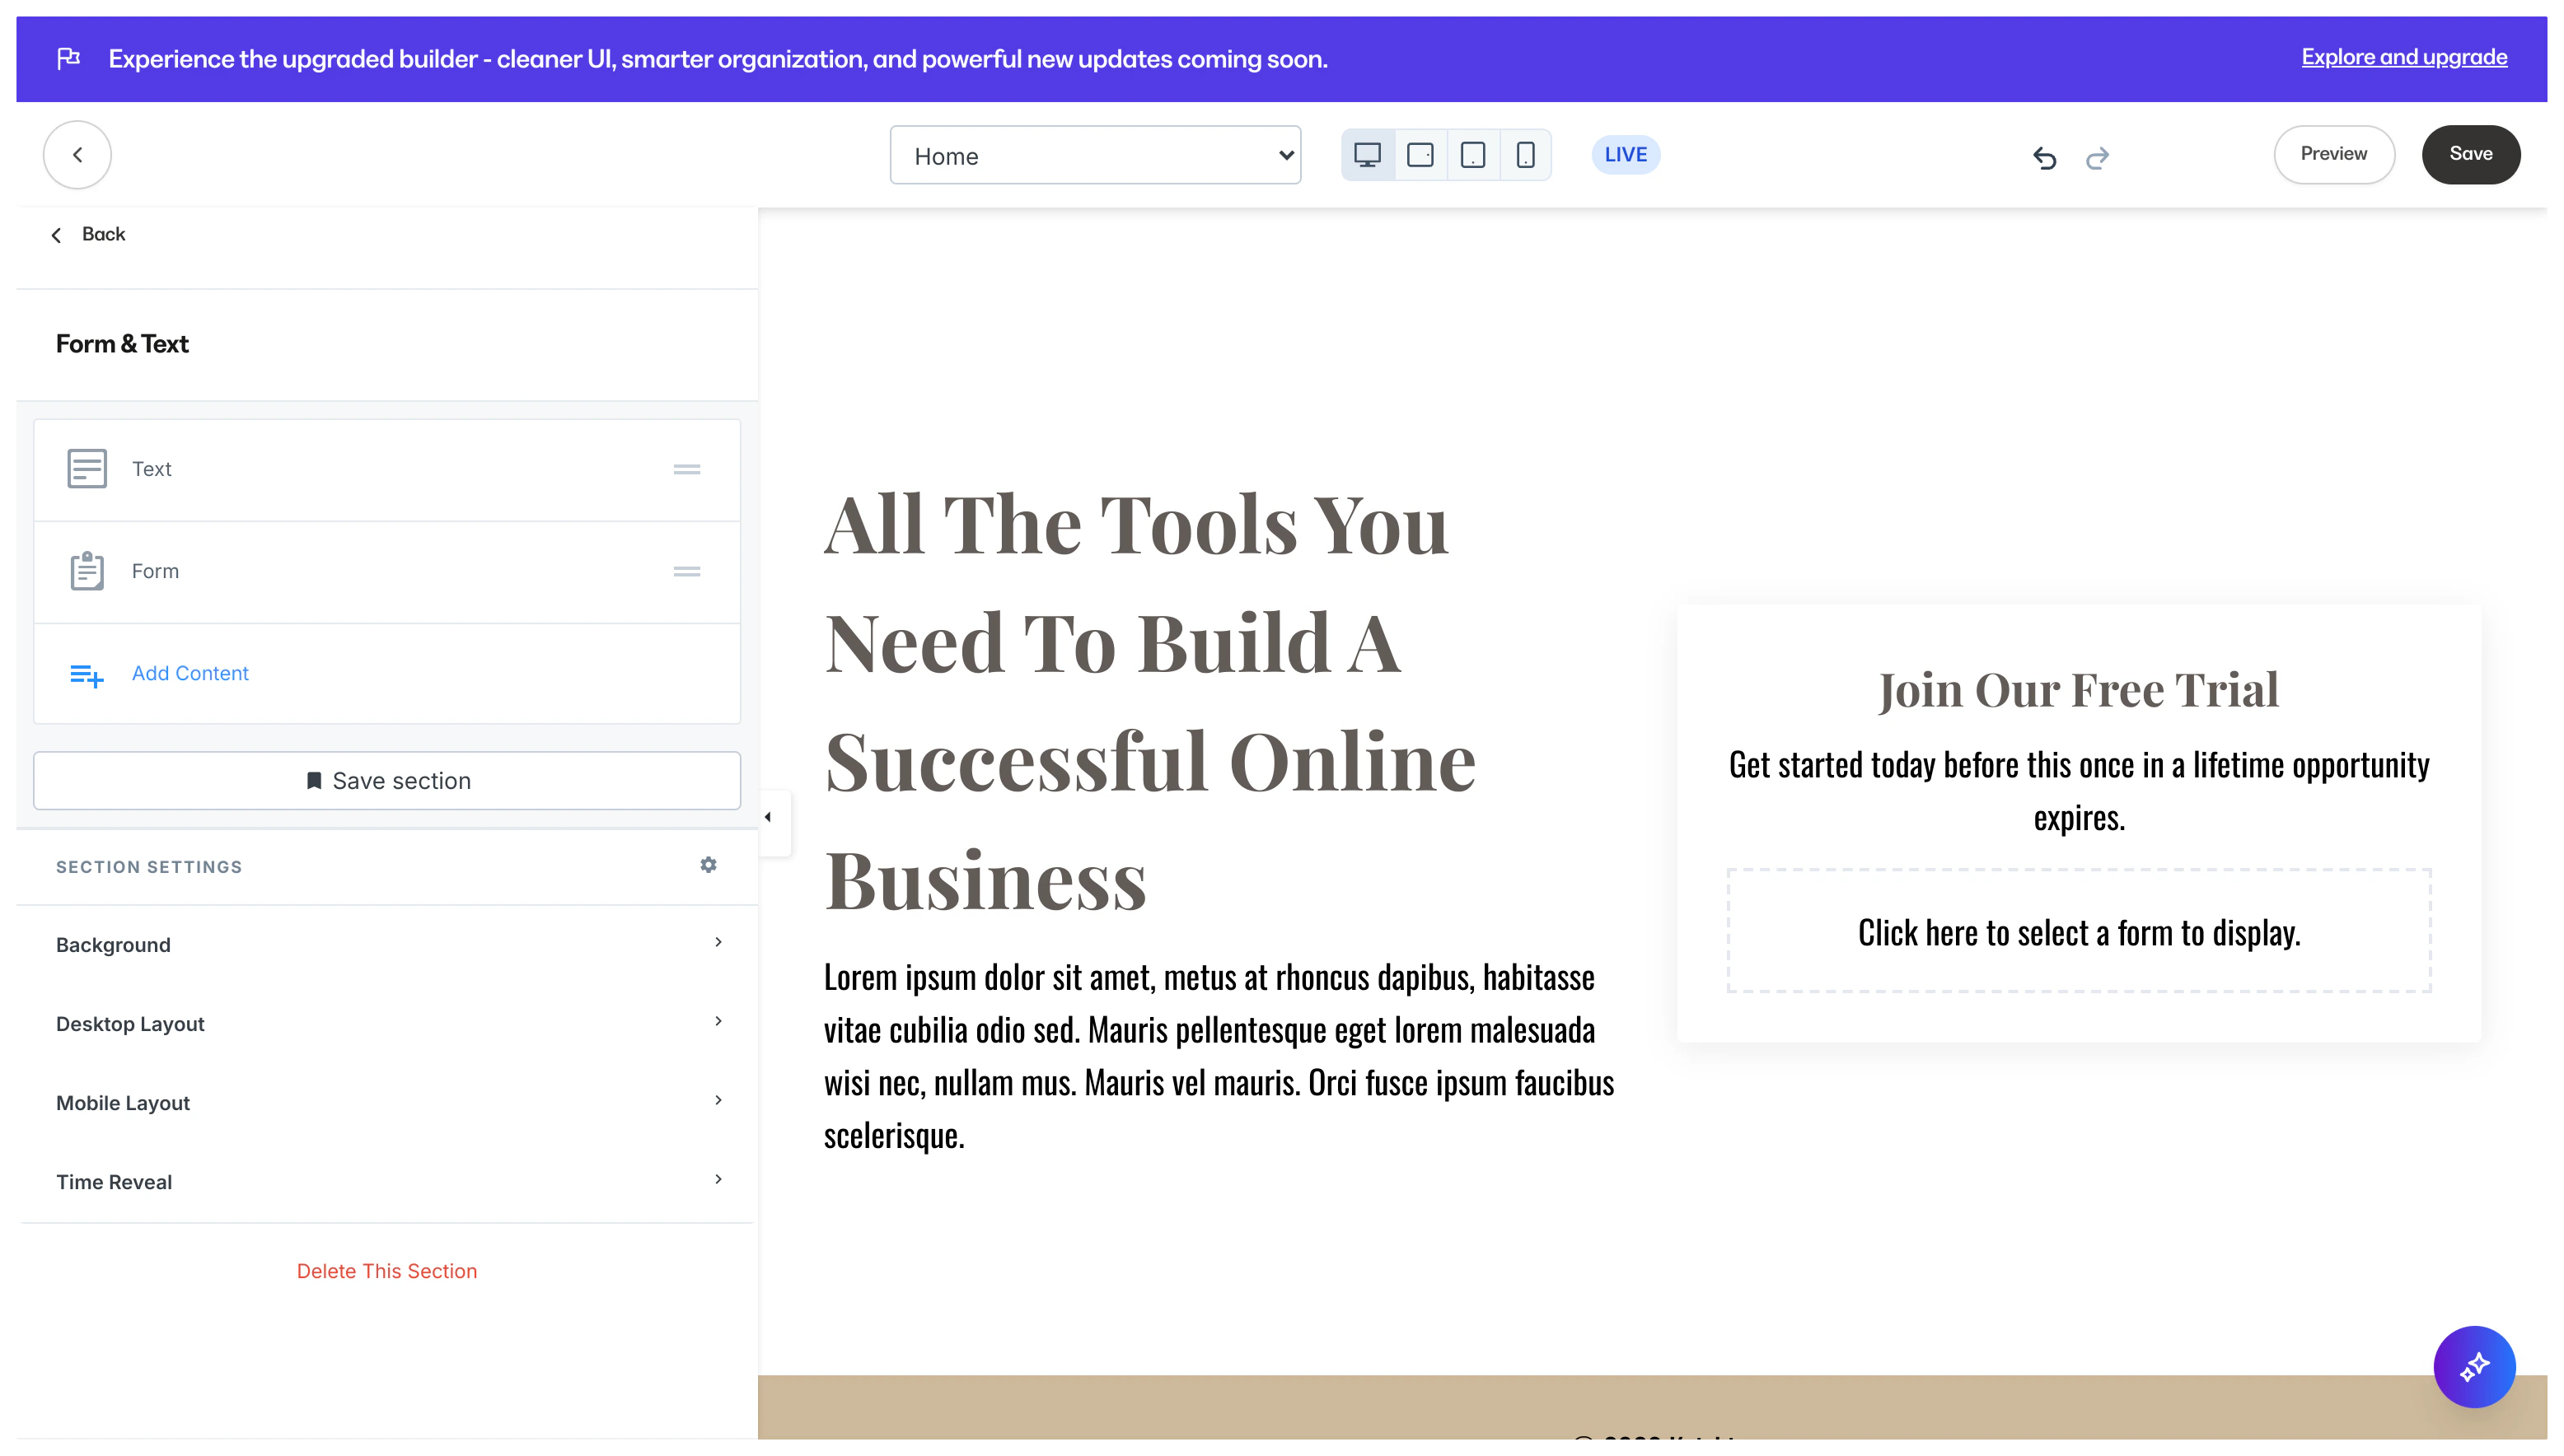Click the undo icon
The image size is (2564, 1456).
(x=2044, y=158)
